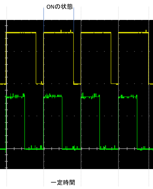Click the falling edge of the third green pulse
153x189 pixels.
pyautogui.click(x=100, y=123)
